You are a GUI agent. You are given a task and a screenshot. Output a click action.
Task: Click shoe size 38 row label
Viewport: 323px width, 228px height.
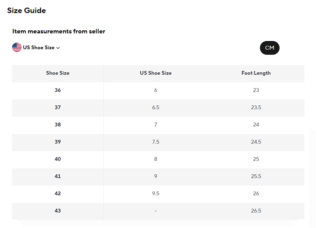point(58,125)
